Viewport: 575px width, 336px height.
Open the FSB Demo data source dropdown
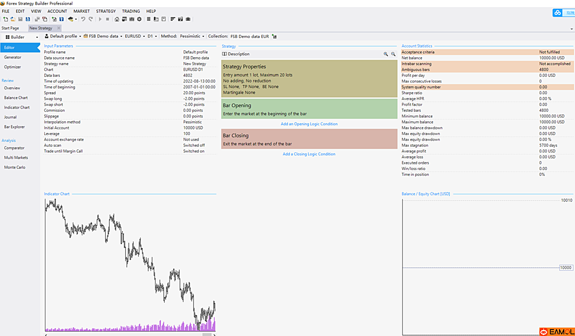(x=121, y=37)
